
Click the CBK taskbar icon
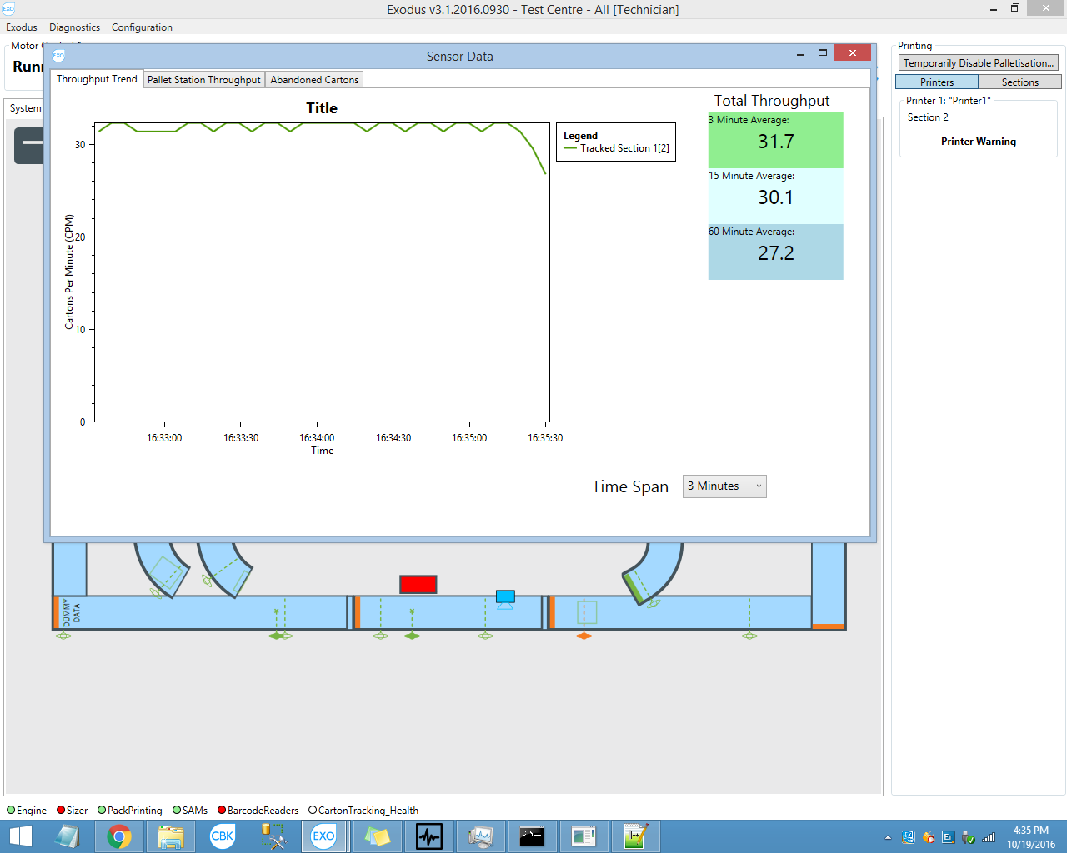tap(223, 836)
